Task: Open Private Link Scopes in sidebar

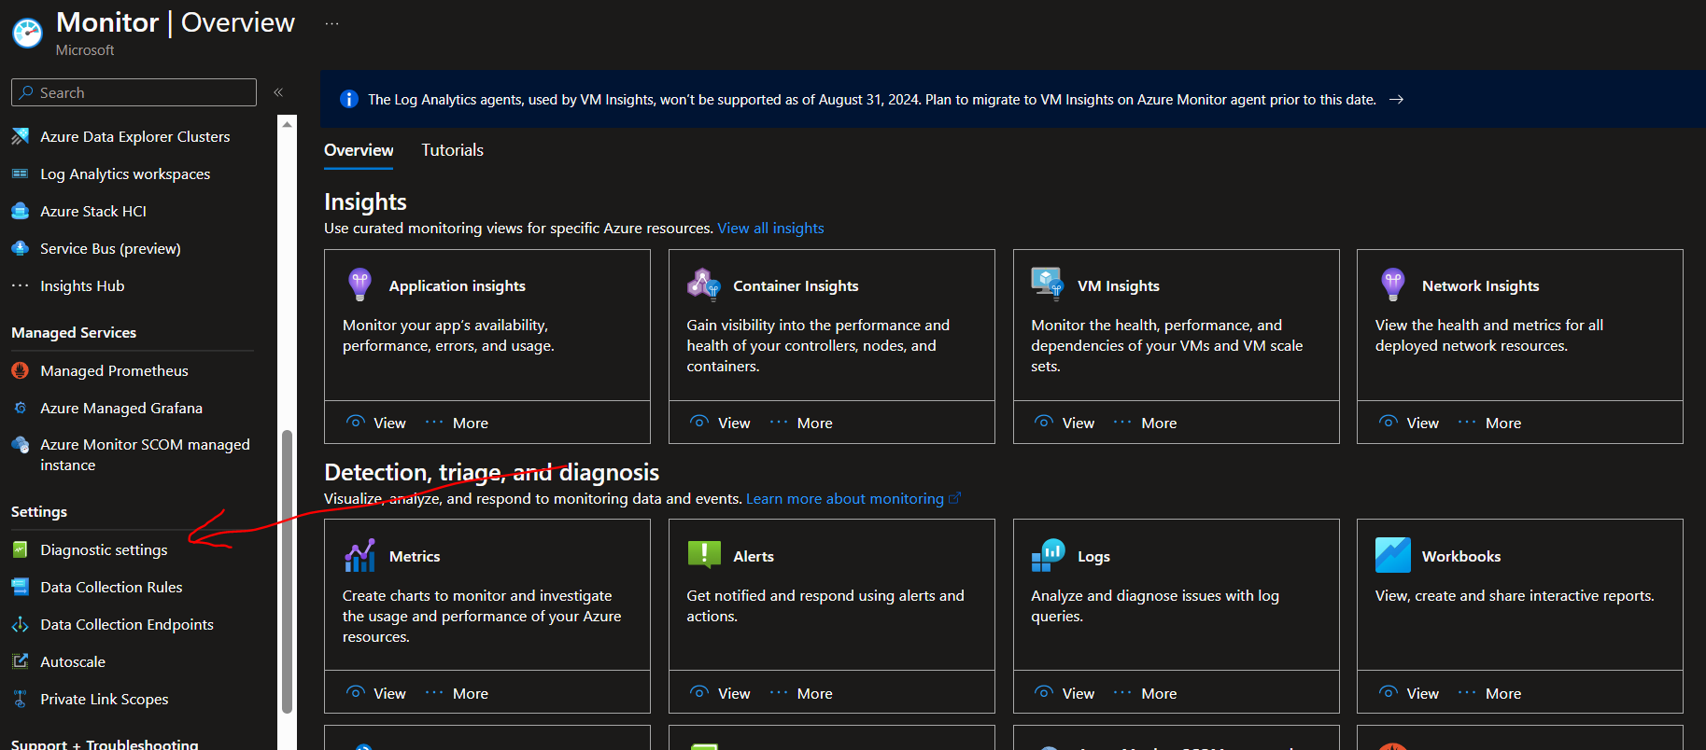Action: pyautogui.click(x=105, y=699)
